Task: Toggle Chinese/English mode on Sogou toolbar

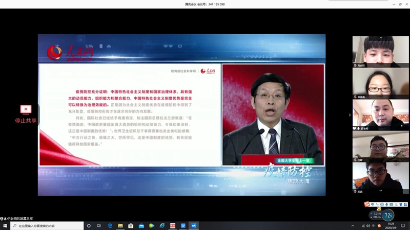Action: pyautogui.click(x=373, y=204)
